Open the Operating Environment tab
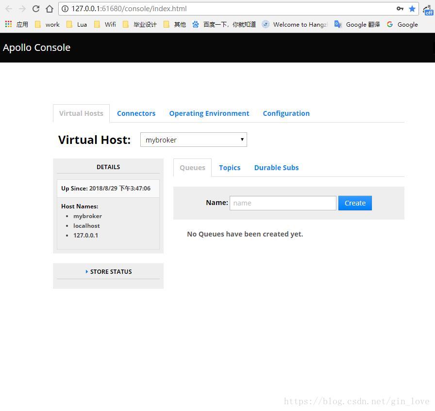435x411 pixels. point(209,113)
